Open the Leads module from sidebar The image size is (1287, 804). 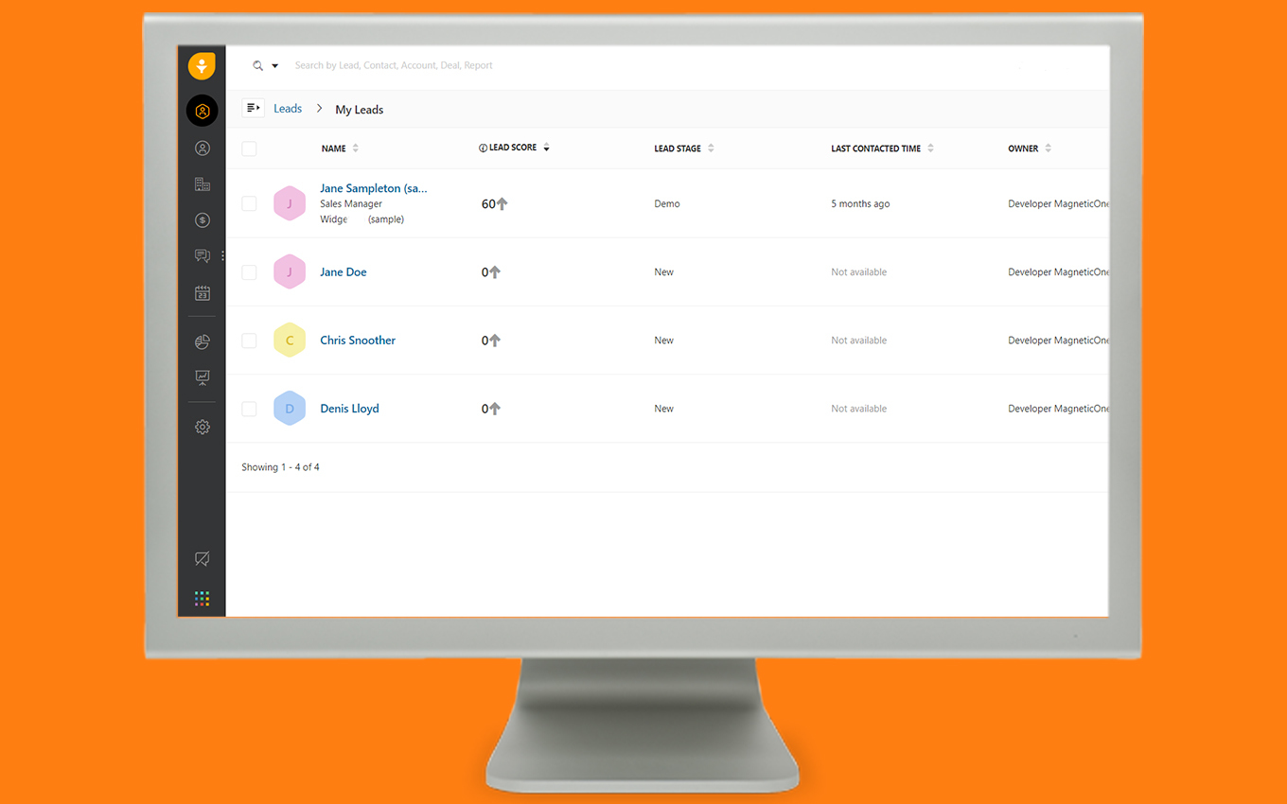coord(202,111)
